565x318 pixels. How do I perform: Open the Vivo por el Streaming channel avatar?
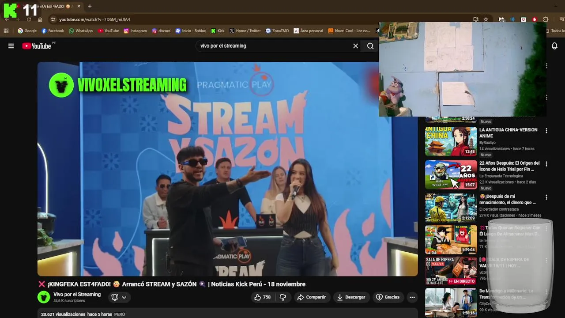(x=44, y=297)
